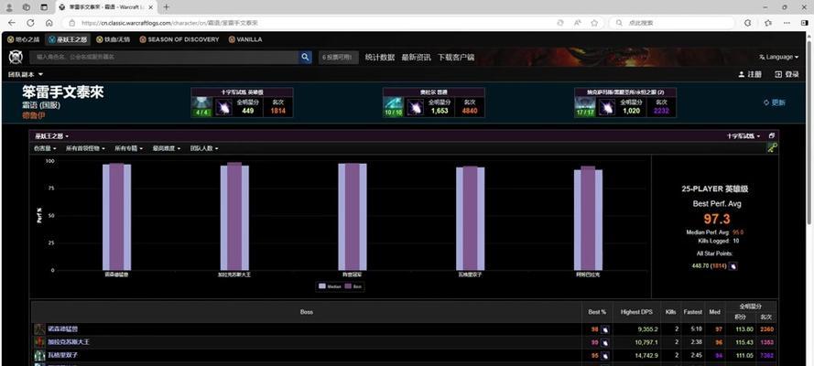Click the grey votes-available button beside the search box
Image resolution: width=814 pixels, height=366 pixels.
coord(339,58)
